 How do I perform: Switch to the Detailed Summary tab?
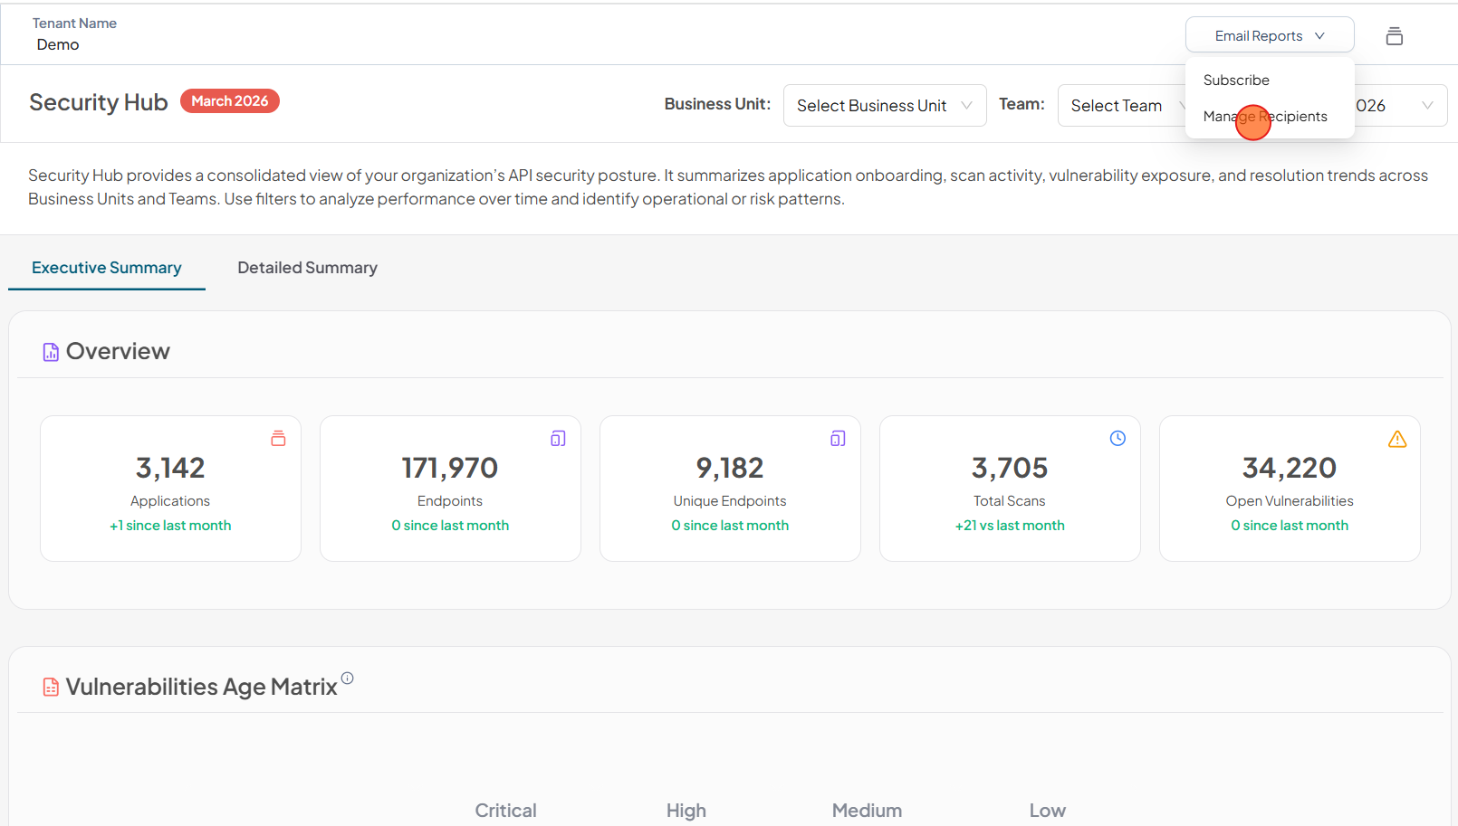307,268
